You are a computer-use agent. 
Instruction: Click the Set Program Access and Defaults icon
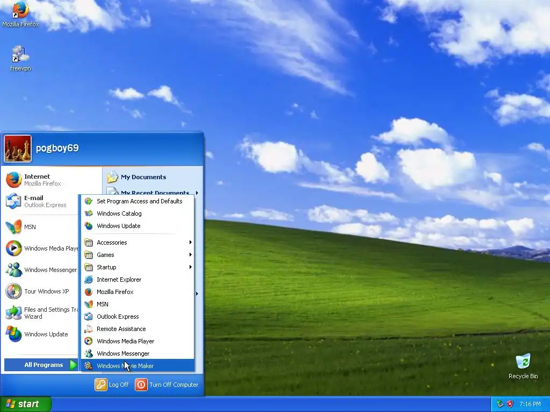(89, 201)
